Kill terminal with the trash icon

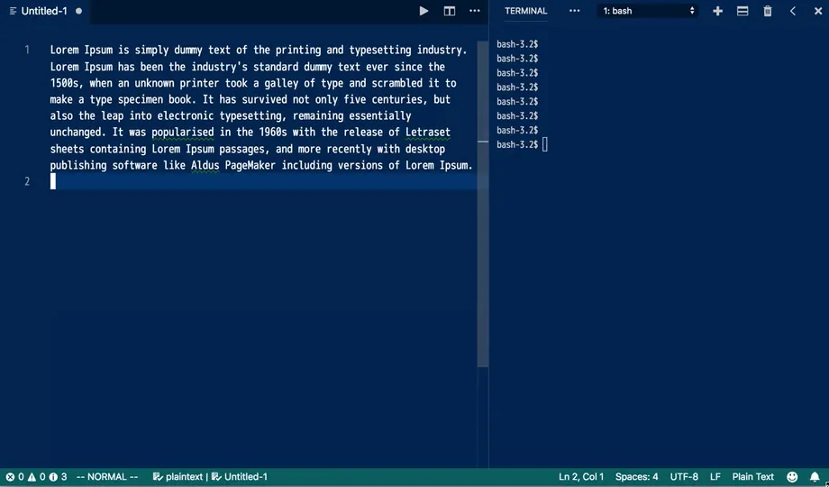(768, 11)
